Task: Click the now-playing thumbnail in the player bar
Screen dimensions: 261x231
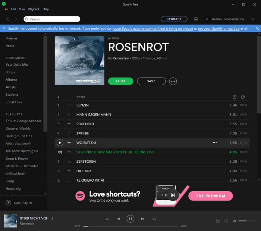Action: pyautogui.click(x=10, y=221)
